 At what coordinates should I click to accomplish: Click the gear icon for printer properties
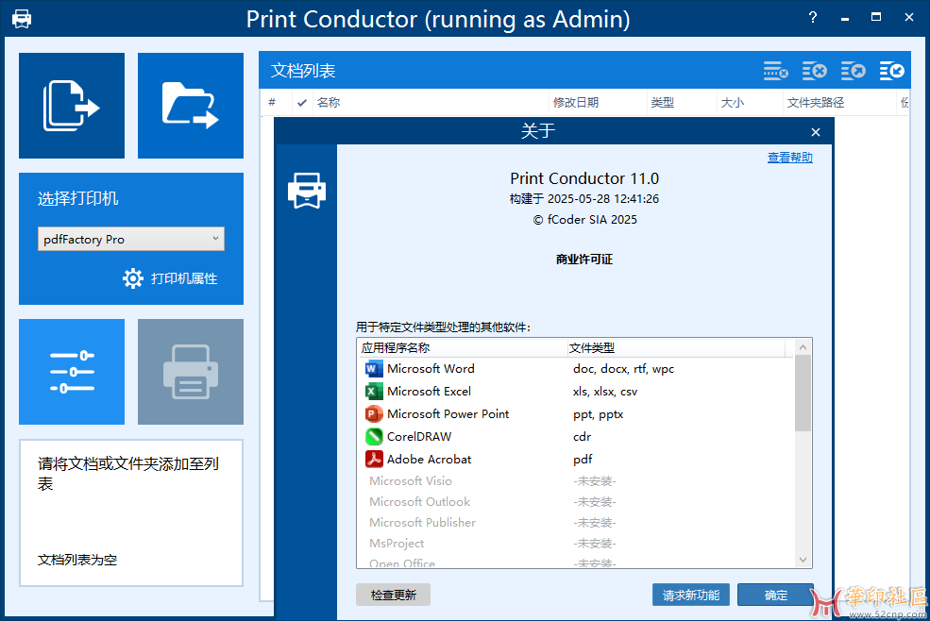133,278
